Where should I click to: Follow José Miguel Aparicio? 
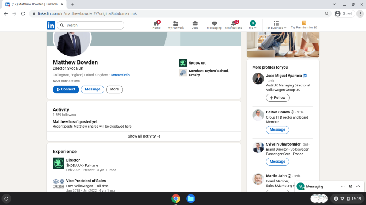(x=277, y=98)
